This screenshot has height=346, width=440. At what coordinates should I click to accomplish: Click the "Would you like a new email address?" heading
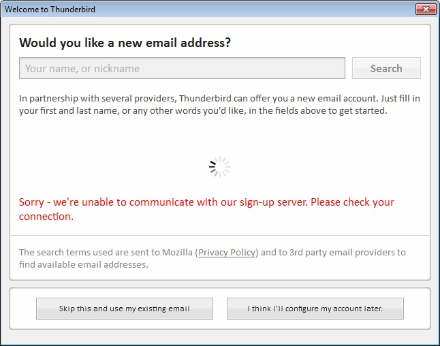(125, 43)
